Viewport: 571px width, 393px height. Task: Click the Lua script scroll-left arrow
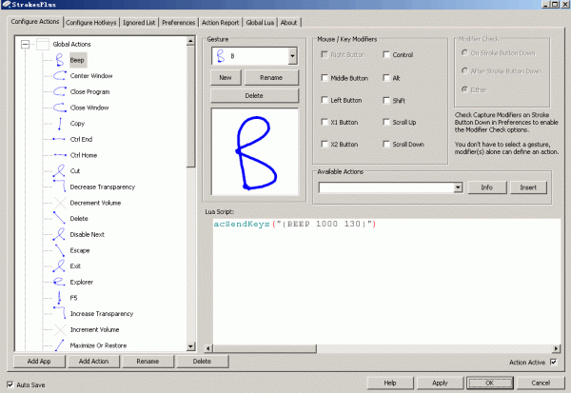208,348
